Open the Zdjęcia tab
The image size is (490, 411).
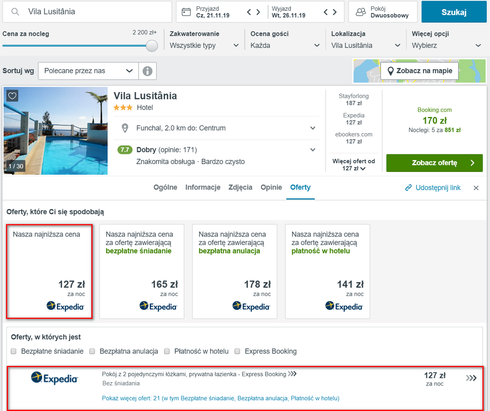pos(240,188)
